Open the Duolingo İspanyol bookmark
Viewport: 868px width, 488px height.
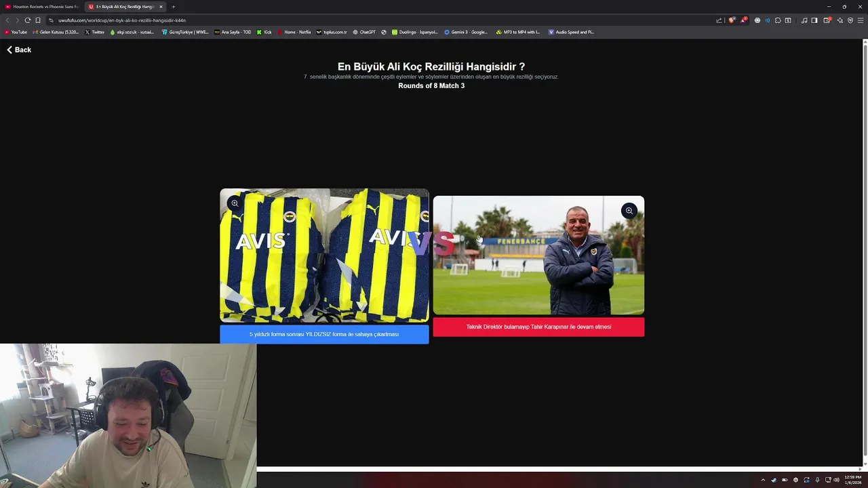pos(415,32)
